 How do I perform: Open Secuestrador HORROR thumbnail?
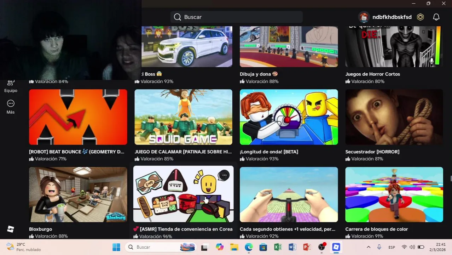394,117
